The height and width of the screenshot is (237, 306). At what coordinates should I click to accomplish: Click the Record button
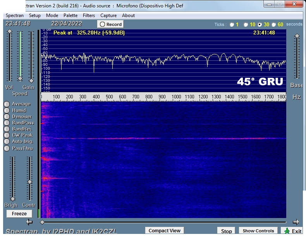click(x=110, y=24)
